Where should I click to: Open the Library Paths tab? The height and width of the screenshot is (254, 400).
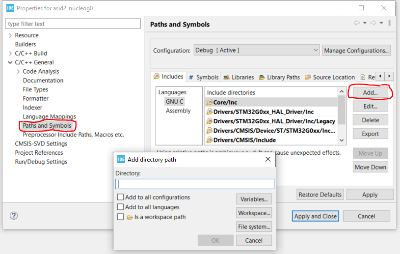[279, 77]
